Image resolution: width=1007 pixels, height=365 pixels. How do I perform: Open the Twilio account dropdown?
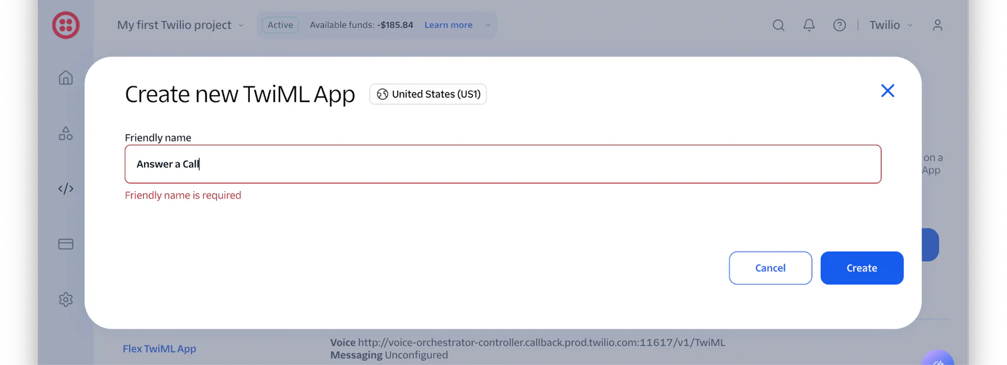click(891, 25)
